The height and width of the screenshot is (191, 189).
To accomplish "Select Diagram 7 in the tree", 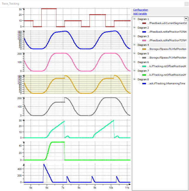I will (143, 71).
